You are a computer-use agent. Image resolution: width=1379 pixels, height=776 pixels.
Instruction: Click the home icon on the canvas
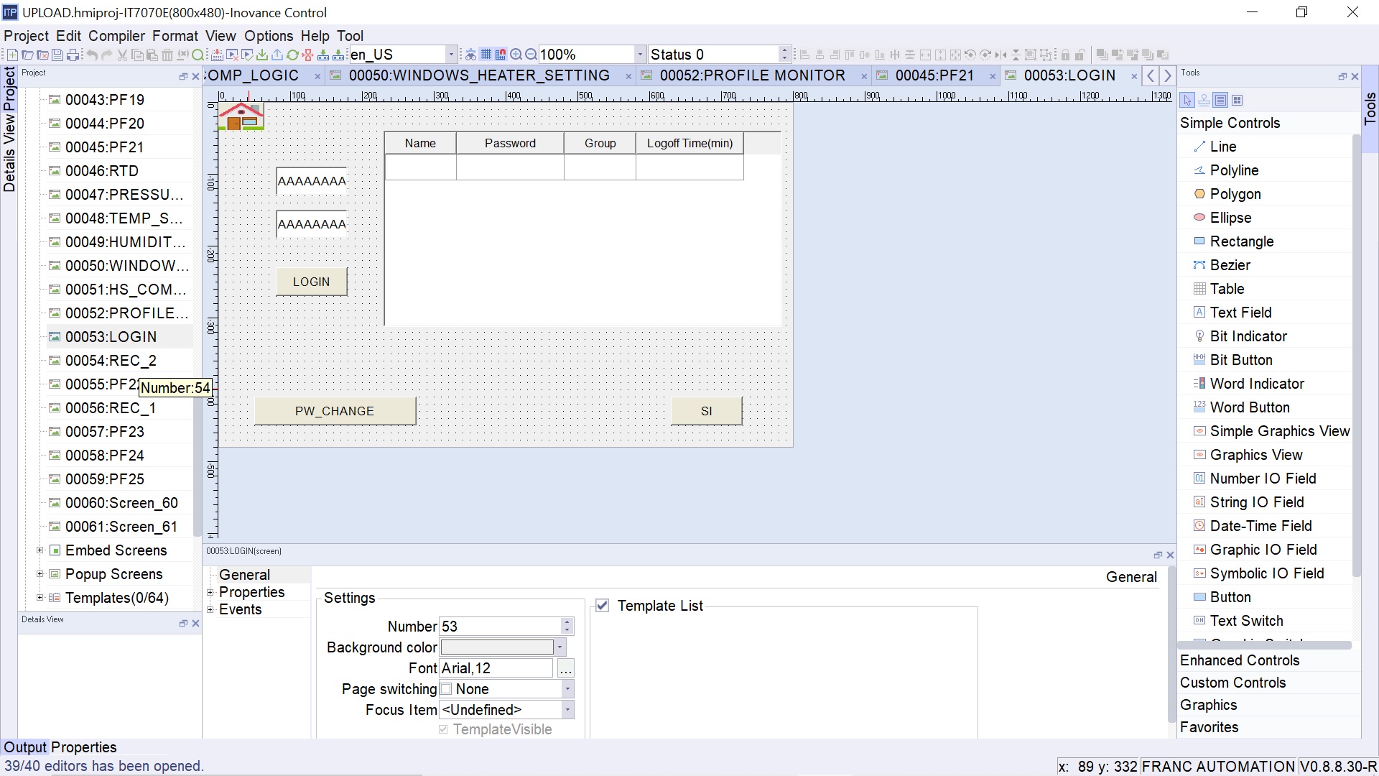(x=241, y=116)
